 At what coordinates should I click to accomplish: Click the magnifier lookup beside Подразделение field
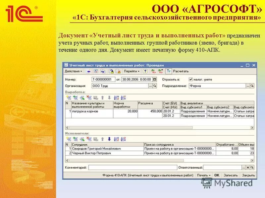point(252,86)
